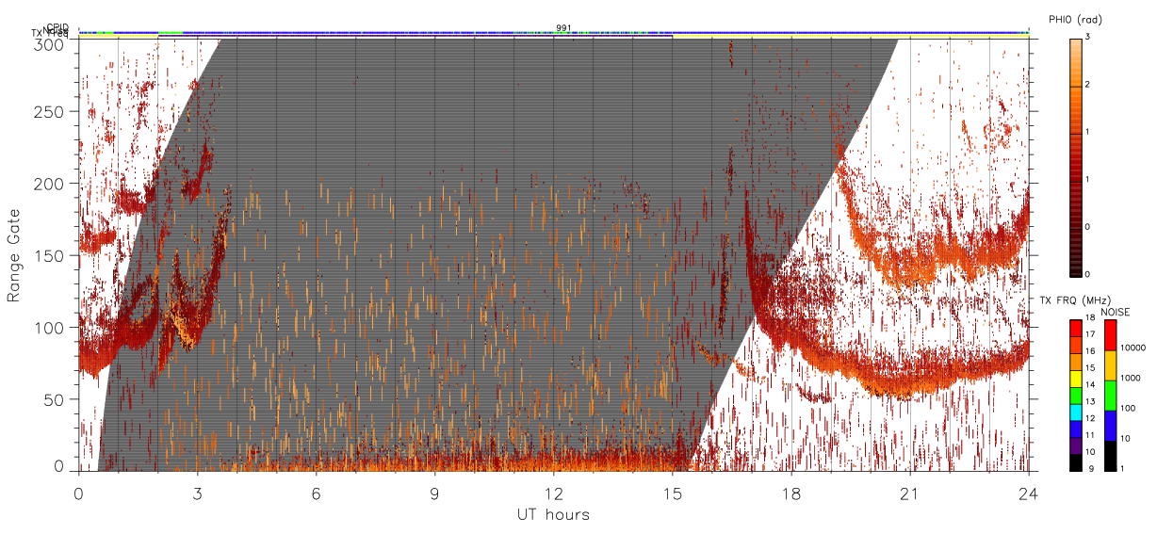
Task: Select the green 100–1000 NOISE block
Action: [x=1111, y=396]
